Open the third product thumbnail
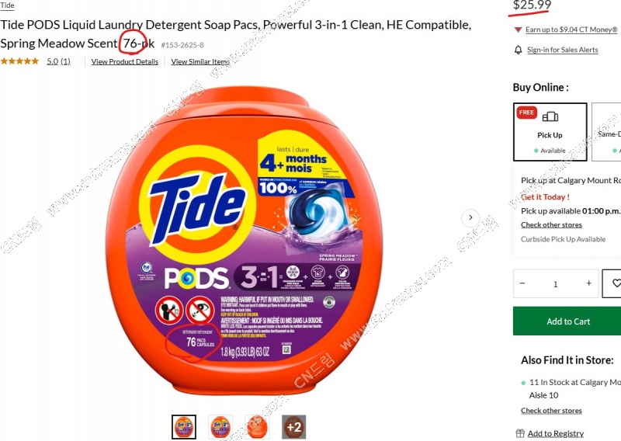Screen dimensions: 621x441 (x=257, y=427)
